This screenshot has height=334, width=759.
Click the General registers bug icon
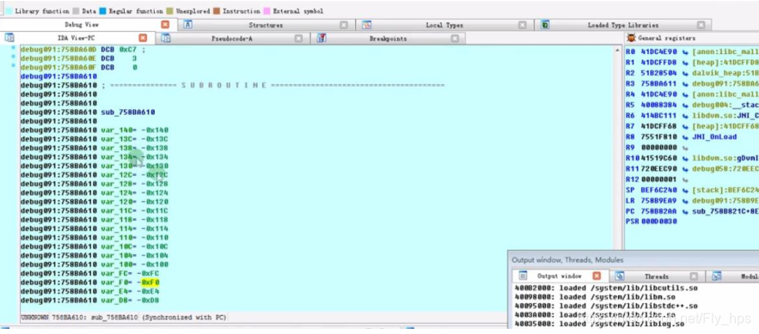tap(631, 38)
